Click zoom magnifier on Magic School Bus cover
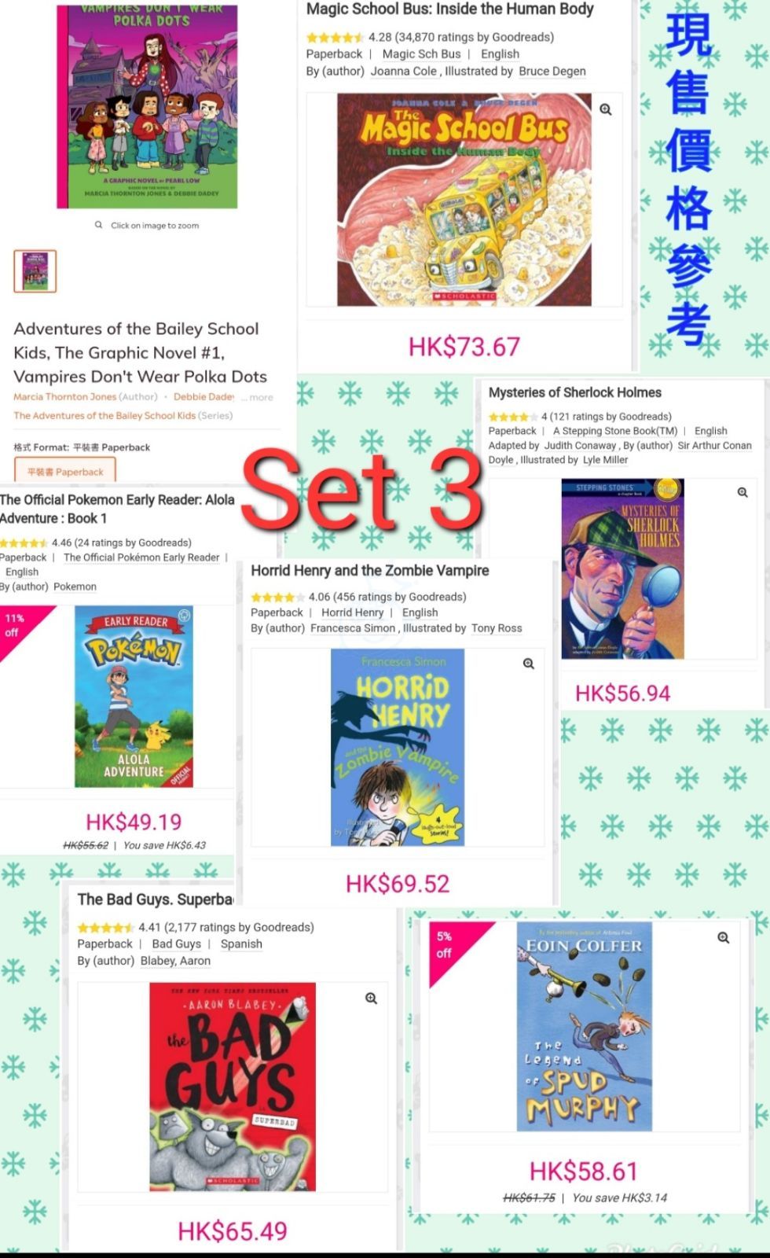This screenshot has height=1258, width=770. pos(606,109)
